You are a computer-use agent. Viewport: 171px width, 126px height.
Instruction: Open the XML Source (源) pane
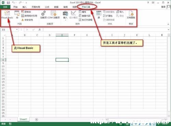98,14
